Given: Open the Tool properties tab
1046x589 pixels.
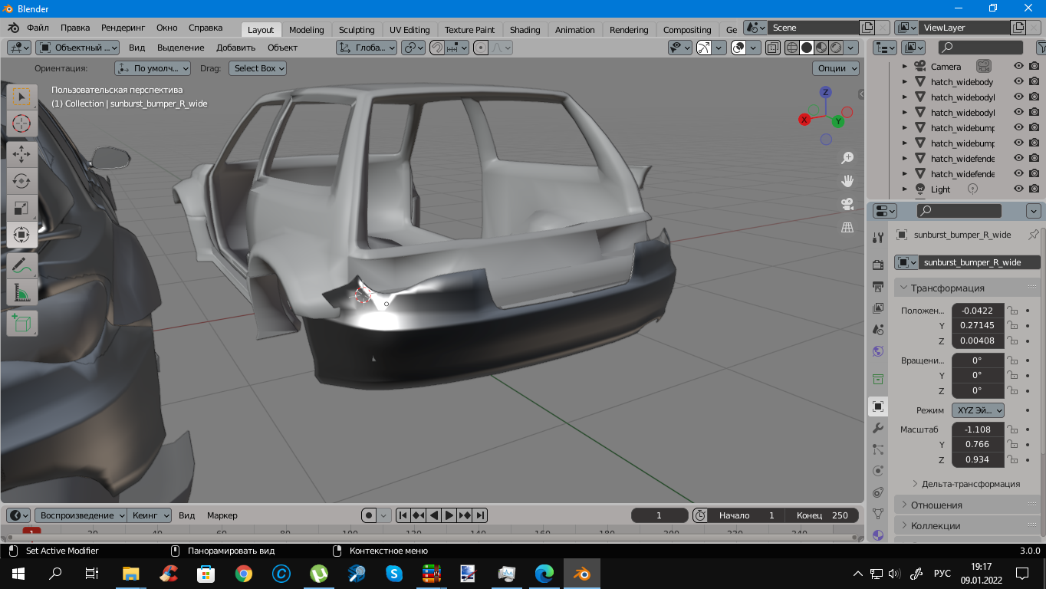Looking at the screenshot, I should (x=878, y=238).
